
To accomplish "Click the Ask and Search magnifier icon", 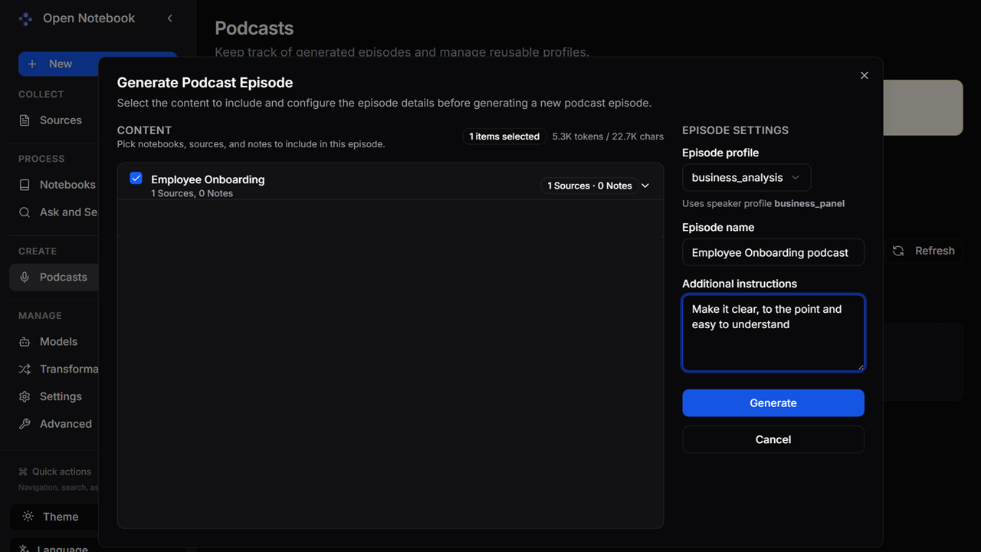I will tap(25, 212).
